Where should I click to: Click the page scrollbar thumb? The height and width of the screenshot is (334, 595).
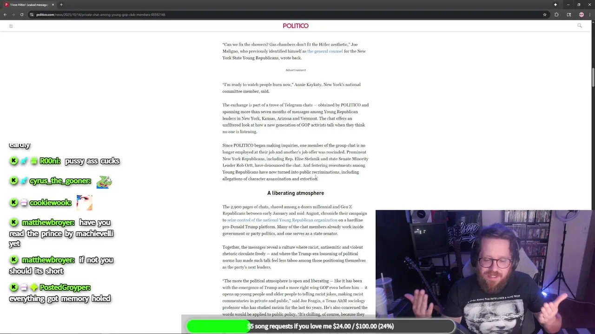593,78
